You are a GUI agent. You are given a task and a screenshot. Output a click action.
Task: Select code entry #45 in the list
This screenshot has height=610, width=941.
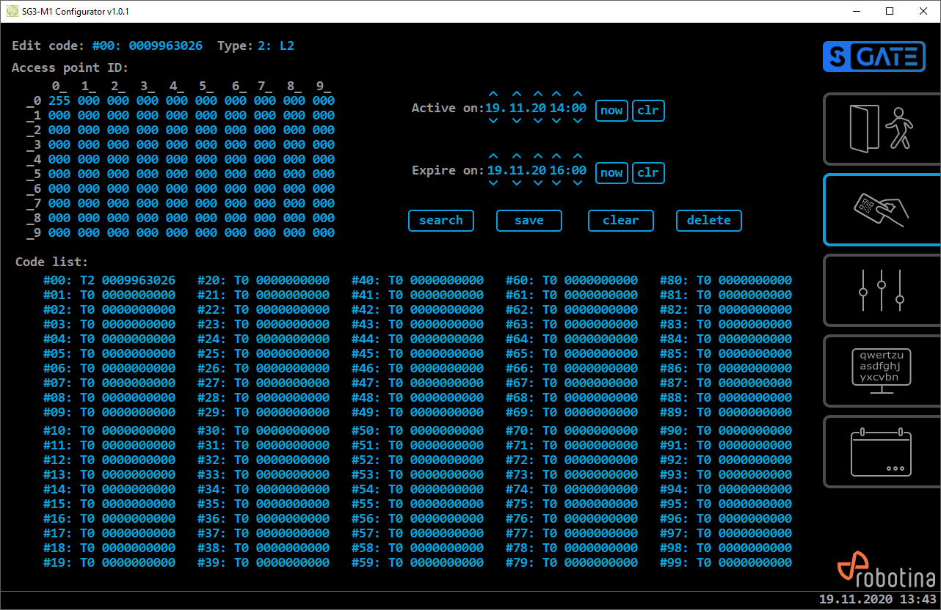(417, 353)
